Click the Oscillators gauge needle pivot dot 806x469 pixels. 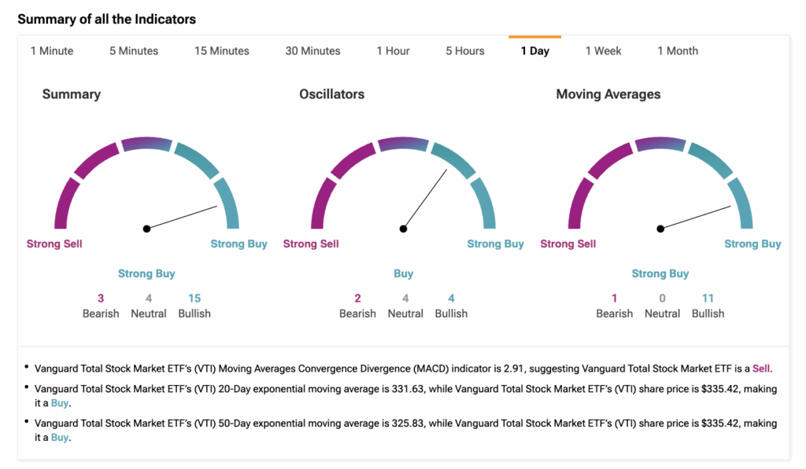click(x=404, y=229)
